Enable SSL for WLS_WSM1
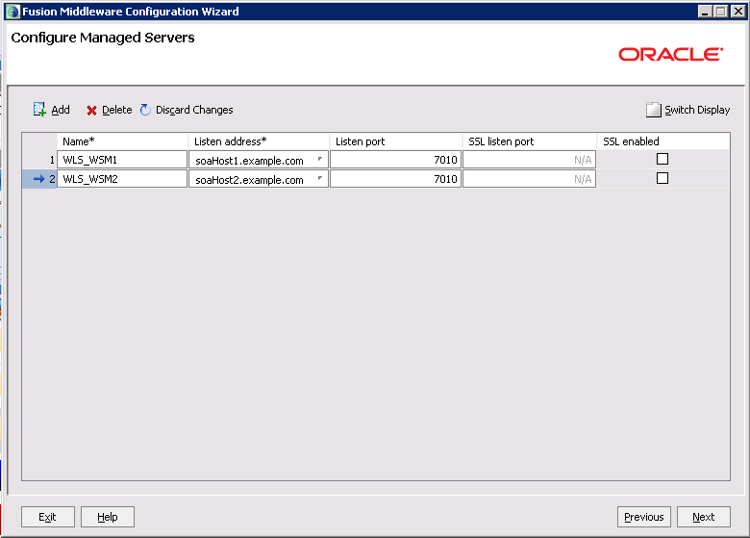Image resolution: width=750 pixels, height=538 pixels. click(662, 159)
